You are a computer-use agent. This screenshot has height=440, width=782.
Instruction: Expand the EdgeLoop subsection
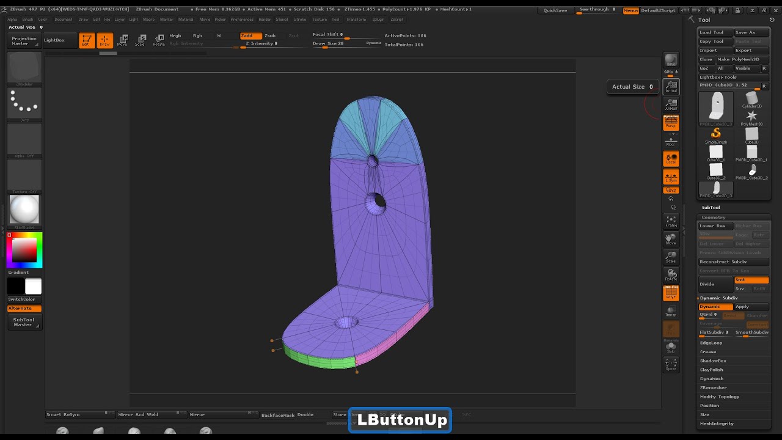(711, 343)
